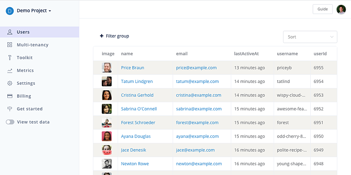Image resolution: width=351 pixels, height=175 pixels.
Task: Click cristina@example.com email link
Action: 199,95
